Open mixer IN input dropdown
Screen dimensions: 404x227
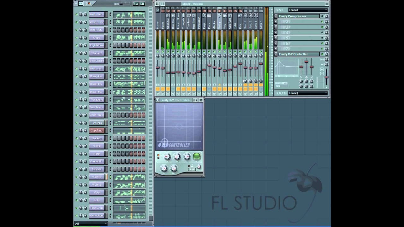pos(308,10)
